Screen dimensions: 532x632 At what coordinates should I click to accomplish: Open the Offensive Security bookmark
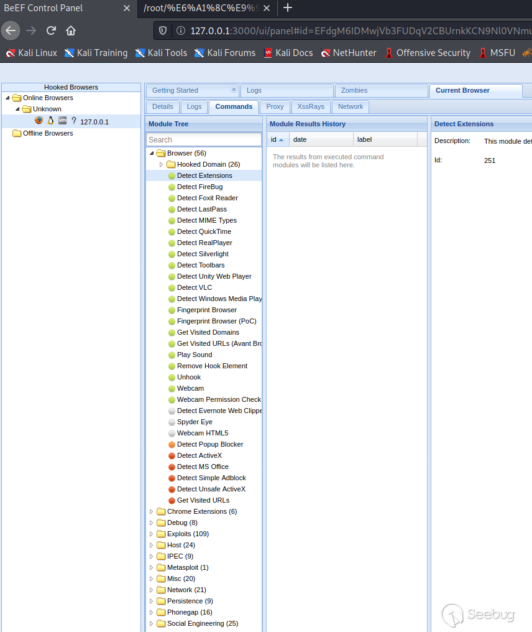point(427,53)
